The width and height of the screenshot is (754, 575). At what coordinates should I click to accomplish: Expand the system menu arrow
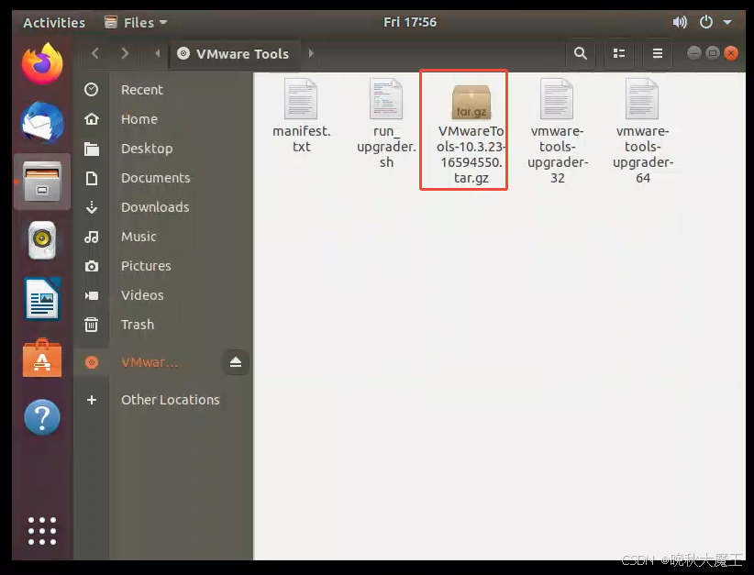(x=727, y=22)
